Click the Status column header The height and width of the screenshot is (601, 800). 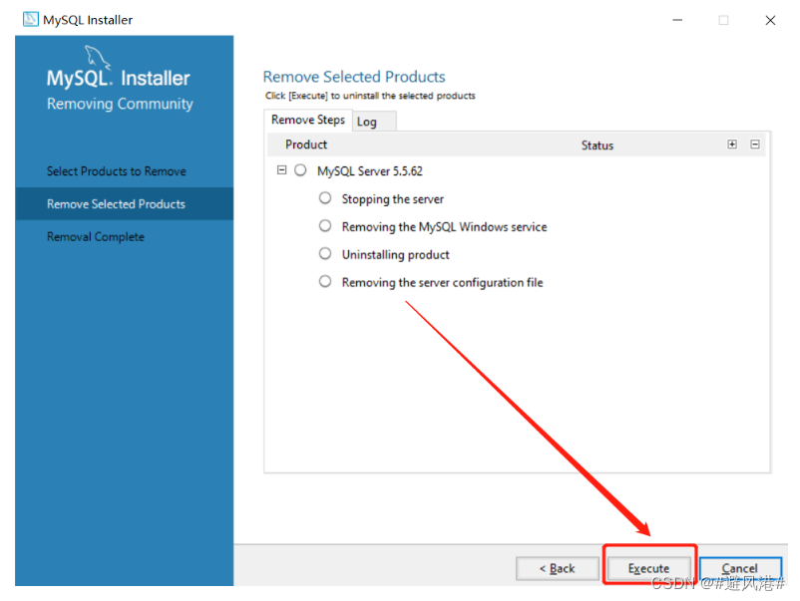coord(598,146)
